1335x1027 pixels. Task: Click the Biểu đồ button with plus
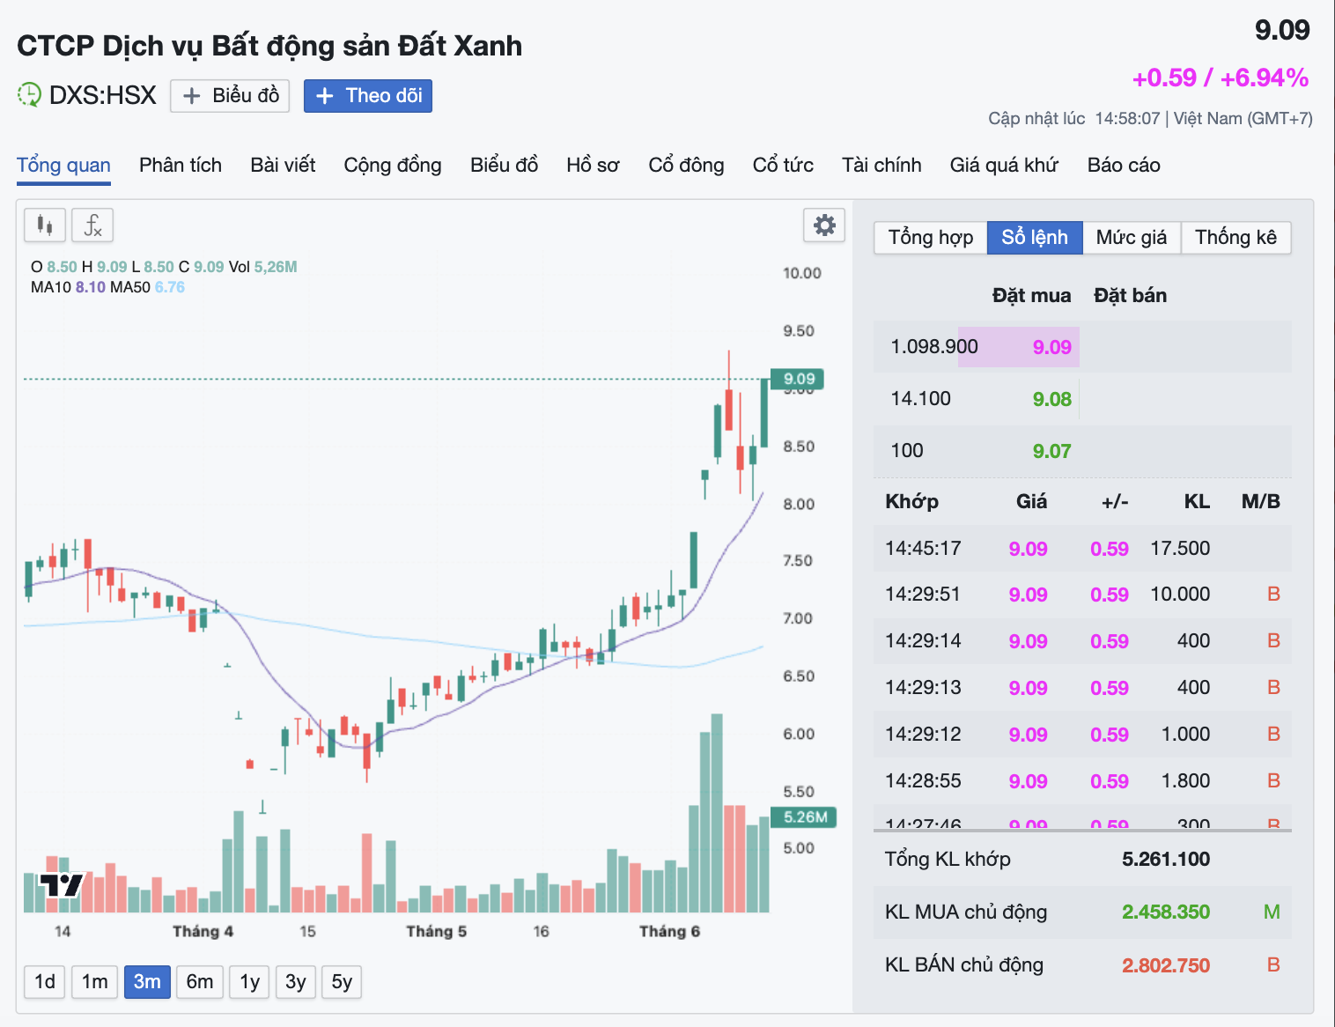pos(232,96)
